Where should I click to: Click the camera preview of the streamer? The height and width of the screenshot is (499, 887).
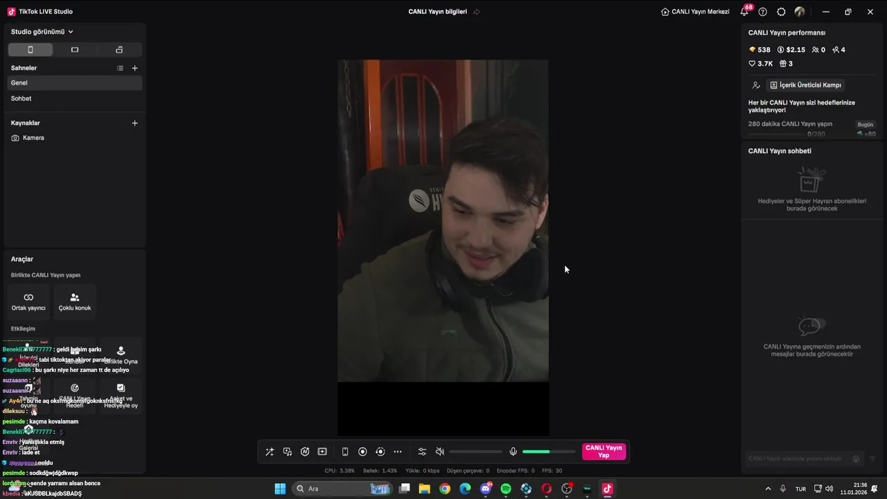(x=443, y=220)
